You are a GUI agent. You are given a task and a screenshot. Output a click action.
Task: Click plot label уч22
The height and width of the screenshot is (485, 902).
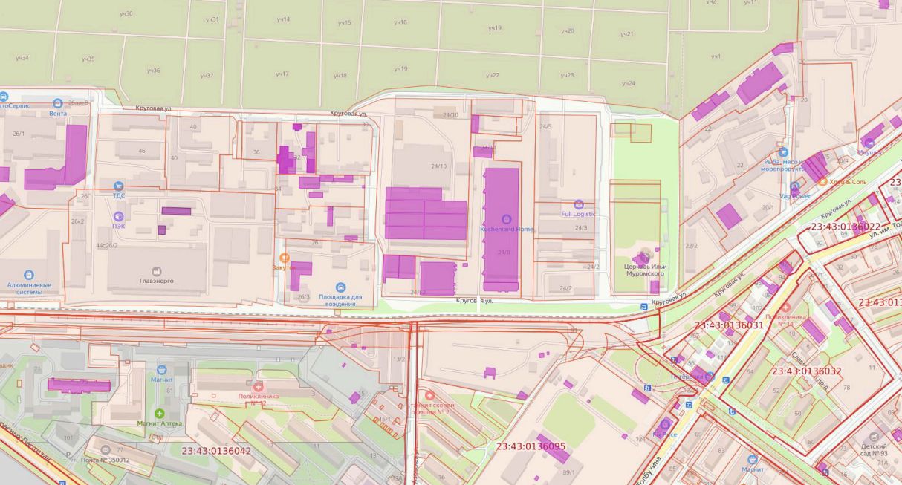click(492, 75)
